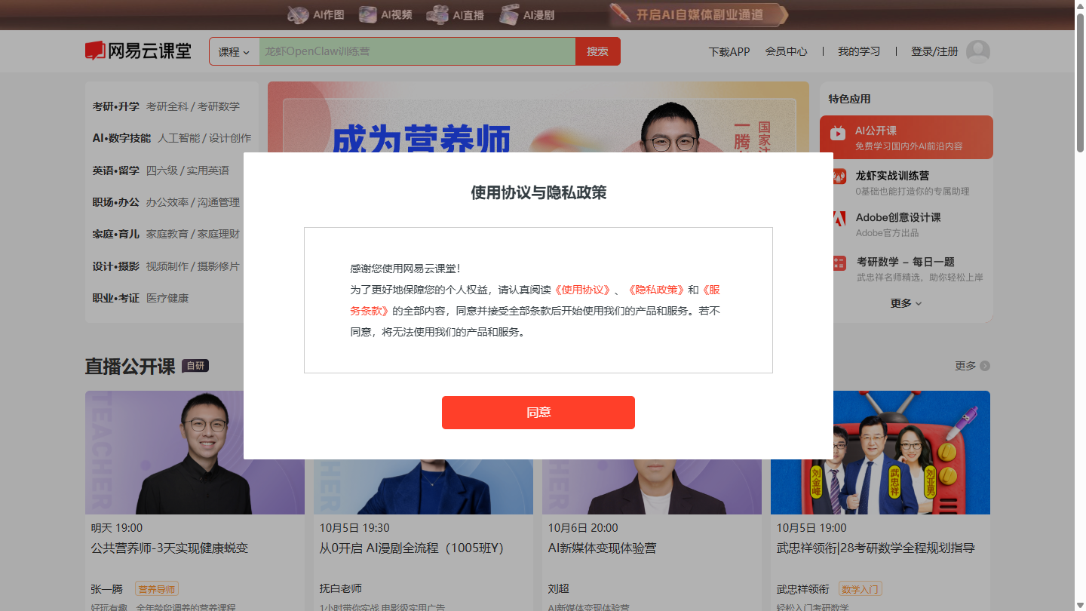Expand 更多 in 特色应用 panel
The image size is (1086, 611).
[x=906, y=303]
